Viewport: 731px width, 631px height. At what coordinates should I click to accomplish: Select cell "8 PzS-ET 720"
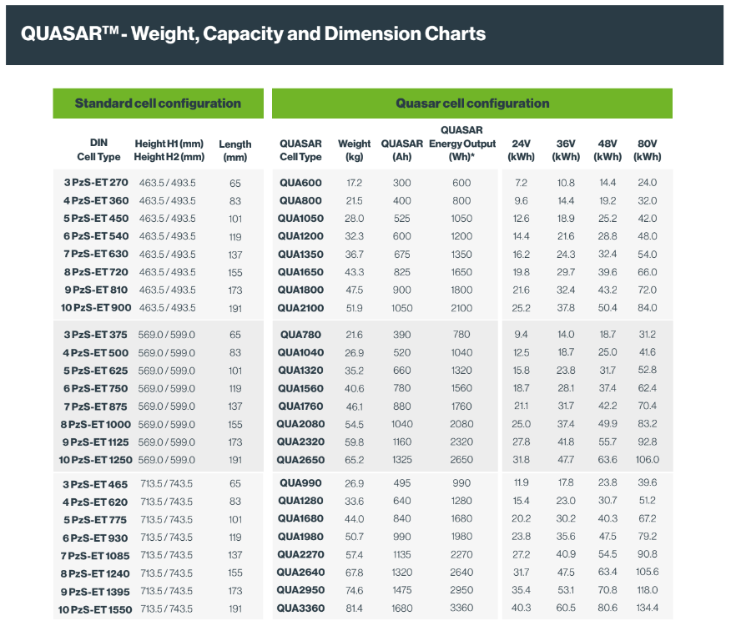click(x=96, y=272)
